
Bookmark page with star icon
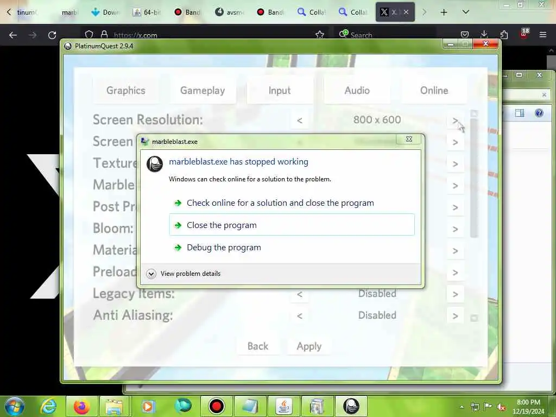point(319,35)
